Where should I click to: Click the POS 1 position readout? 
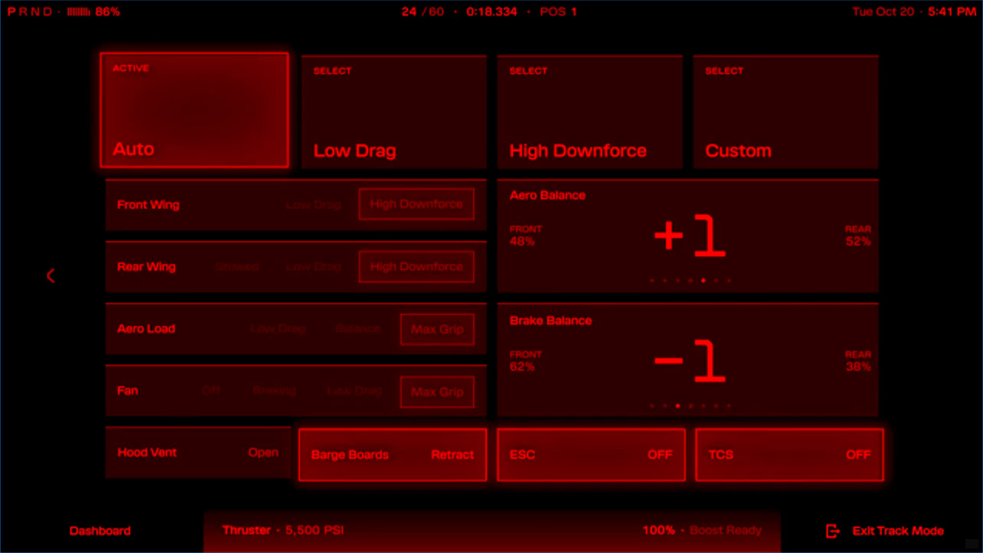pos(558,12)
